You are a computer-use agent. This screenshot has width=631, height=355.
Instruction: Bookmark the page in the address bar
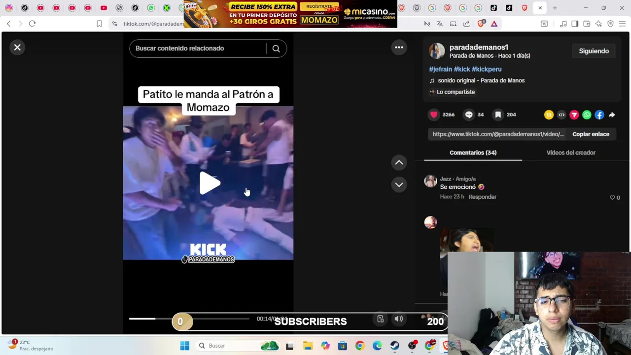[99, 24]
